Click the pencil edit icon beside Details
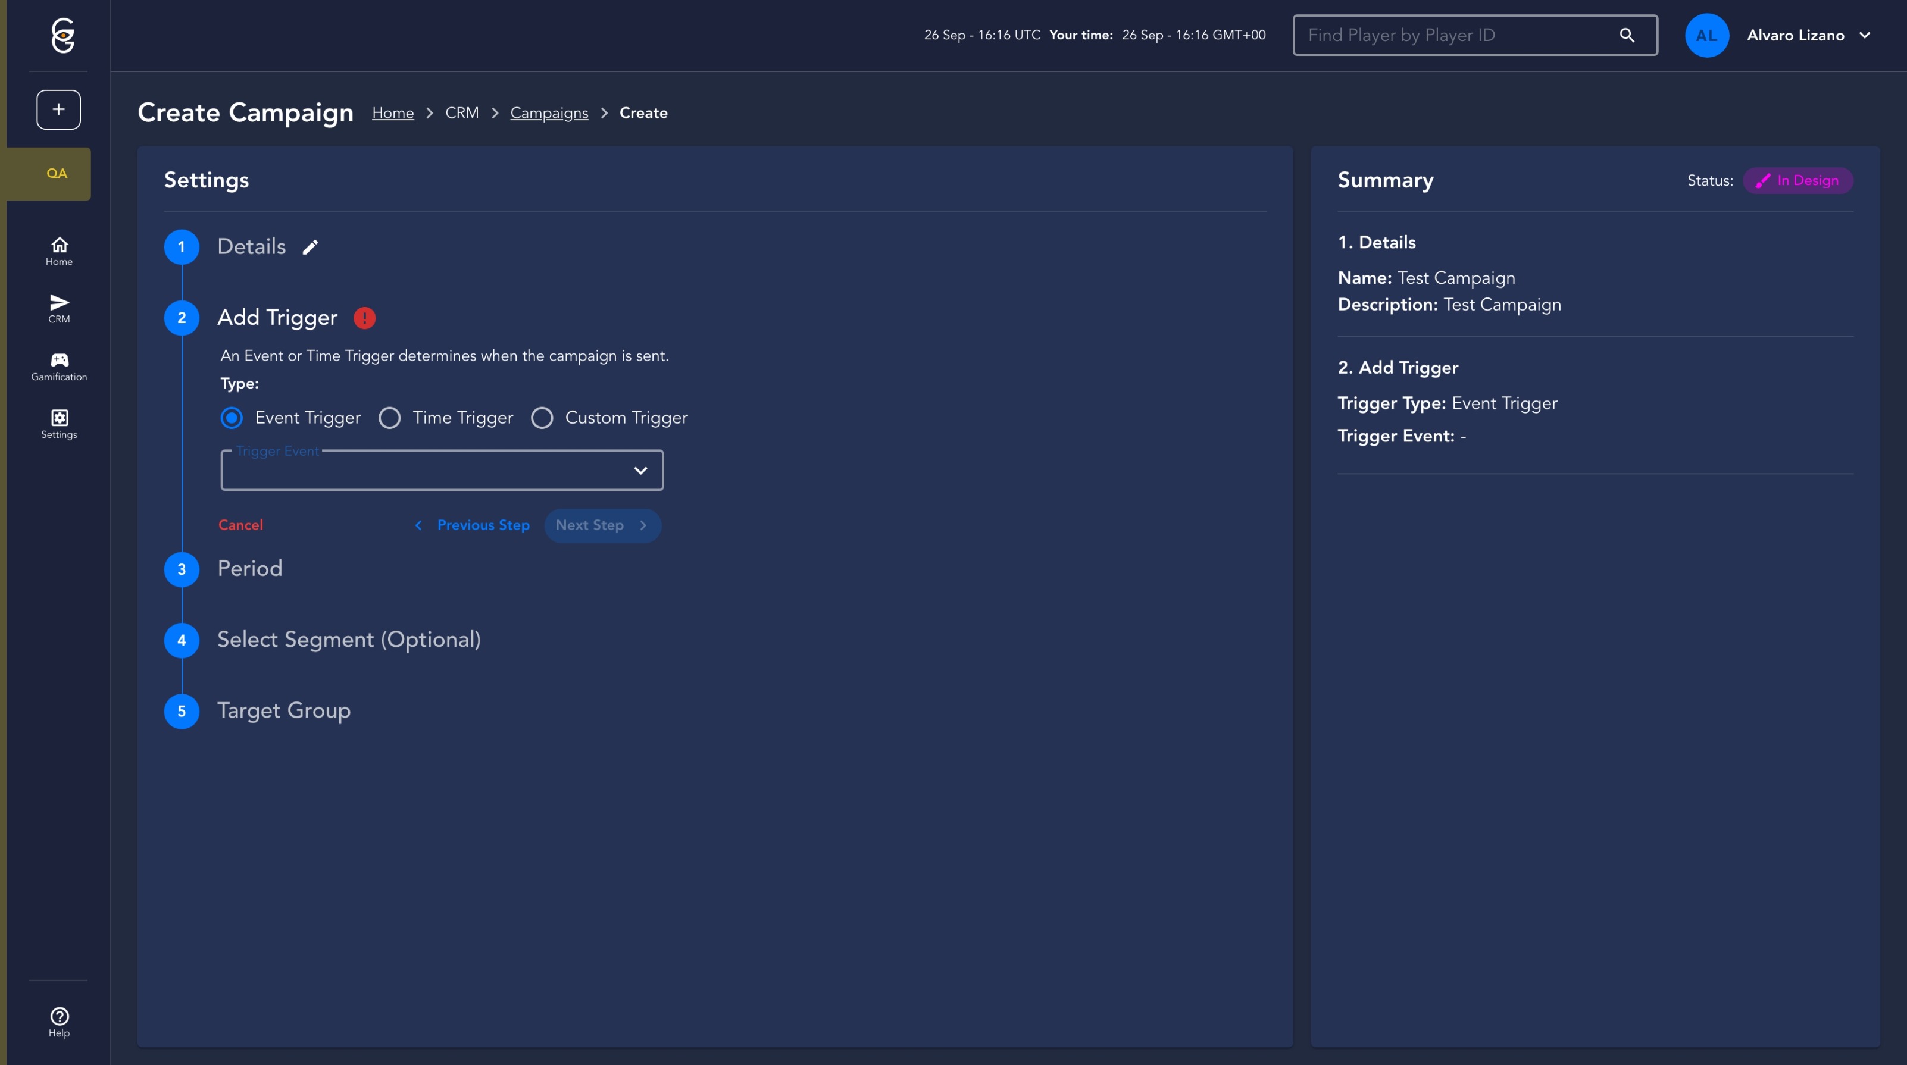The height and width of the screenshot is (1065, 1907). (x=310, y=247)
